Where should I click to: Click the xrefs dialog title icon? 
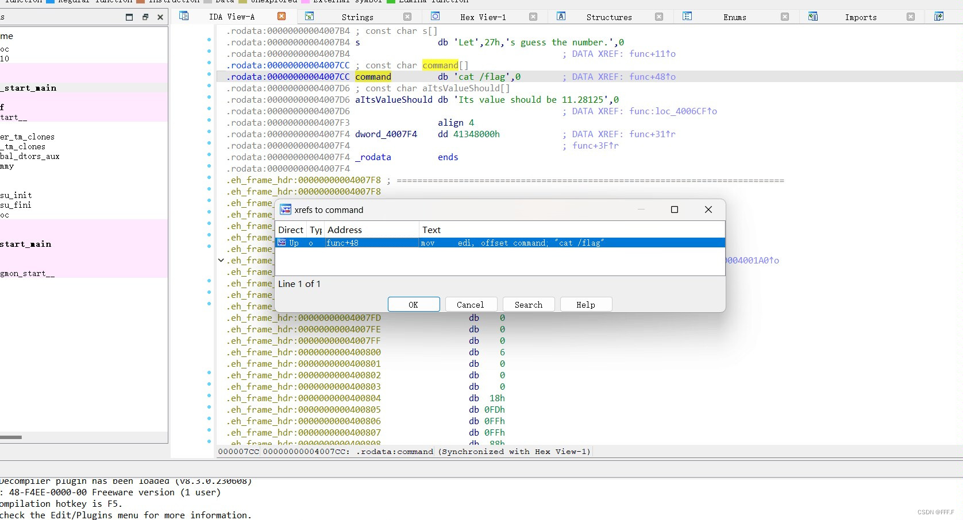pos(286,209)
